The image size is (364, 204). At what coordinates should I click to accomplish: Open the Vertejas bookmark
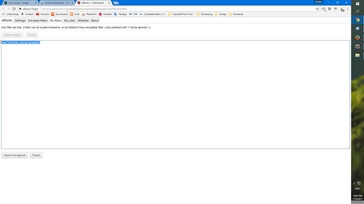click(x=120, y=14)
